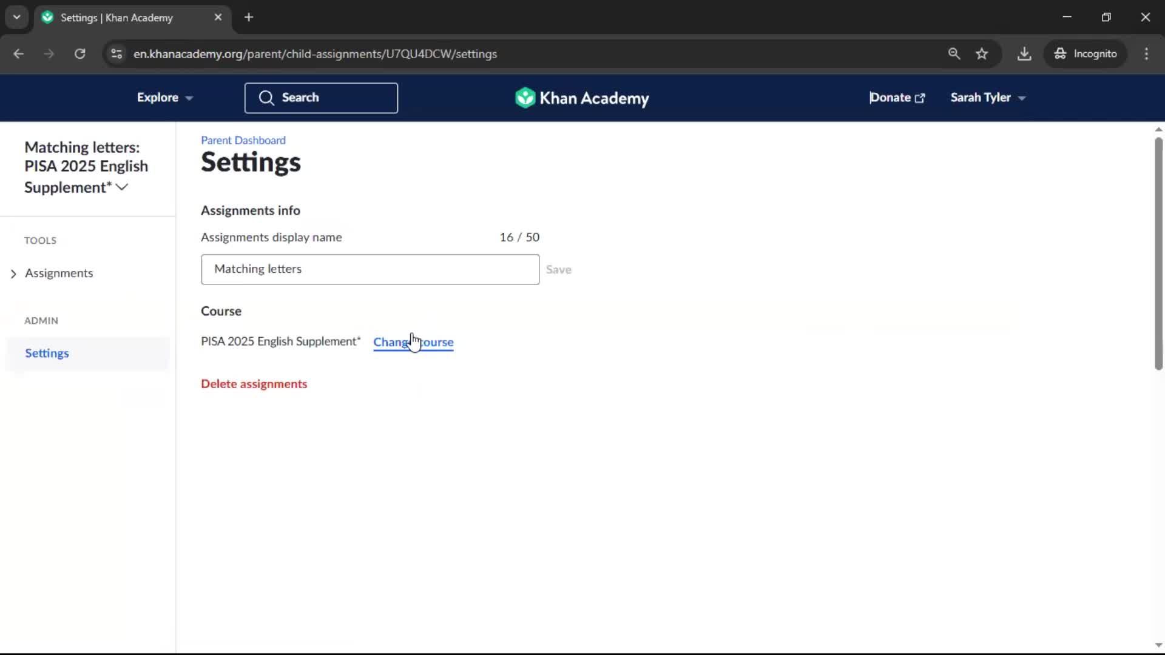This screenshot has width=1165, height=655.
Task: Click the Khan Academy favicon on the tab
Action: (x=48, y=18)
